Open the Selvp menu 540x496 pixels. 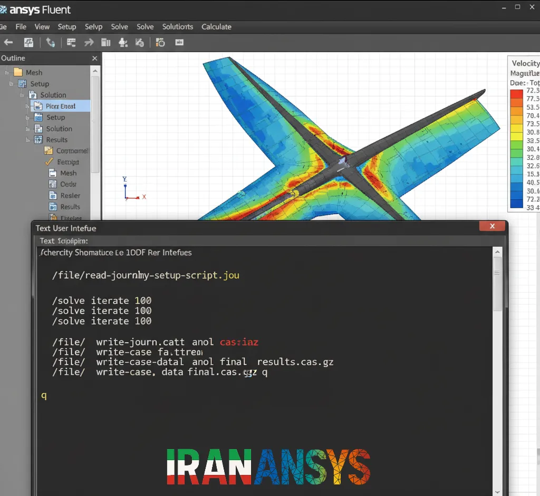pos(94,27)
